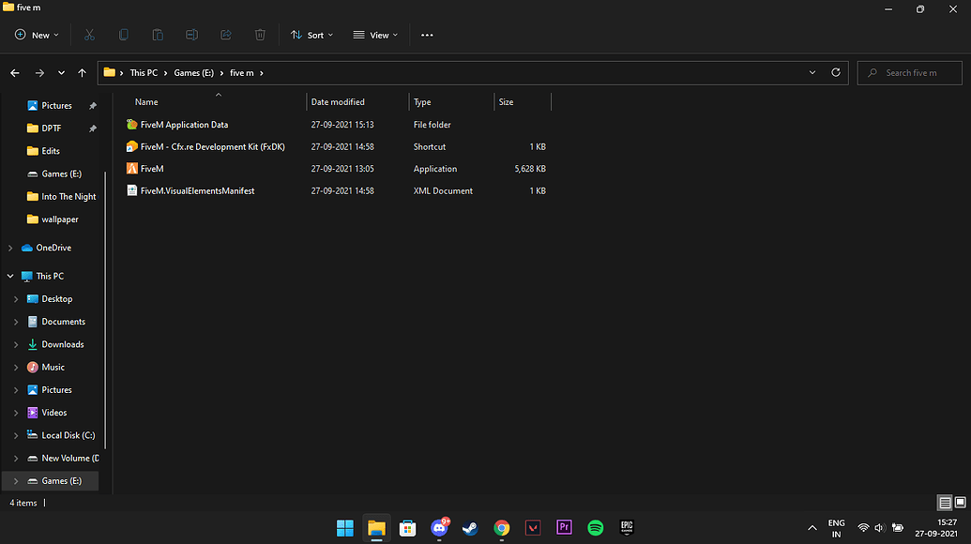Viewport: 971px width, 544px height.
Task: Switch to details view via status bar icon
Action: click(x=945, y=503)
